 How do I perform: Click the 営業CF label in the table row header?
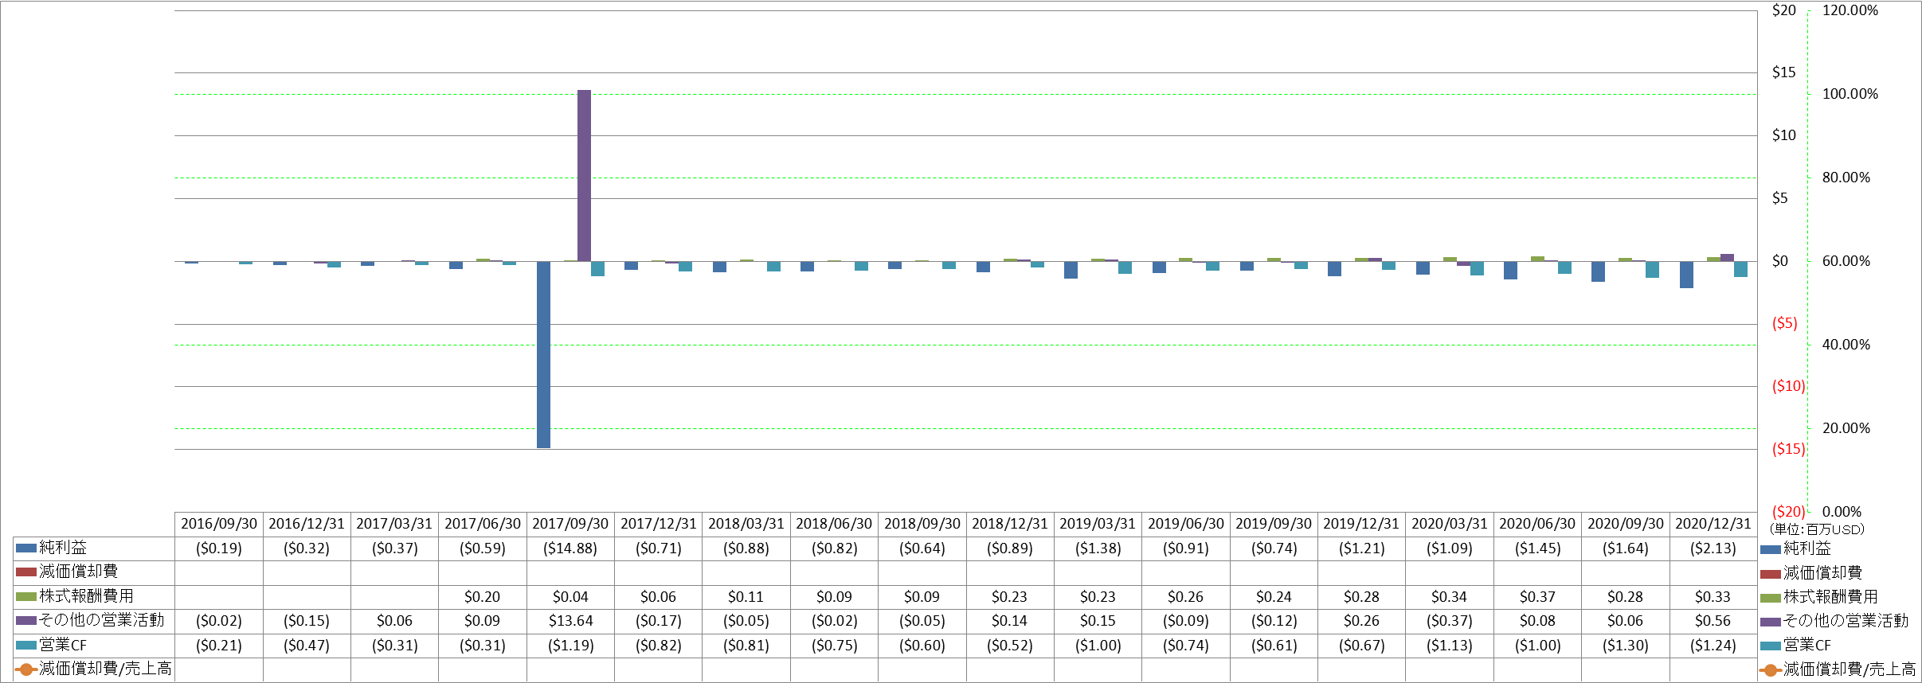coord(63,645)
